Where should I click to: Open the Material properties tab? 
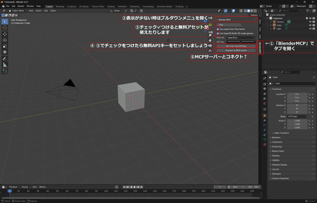click(x=265, y=144)
